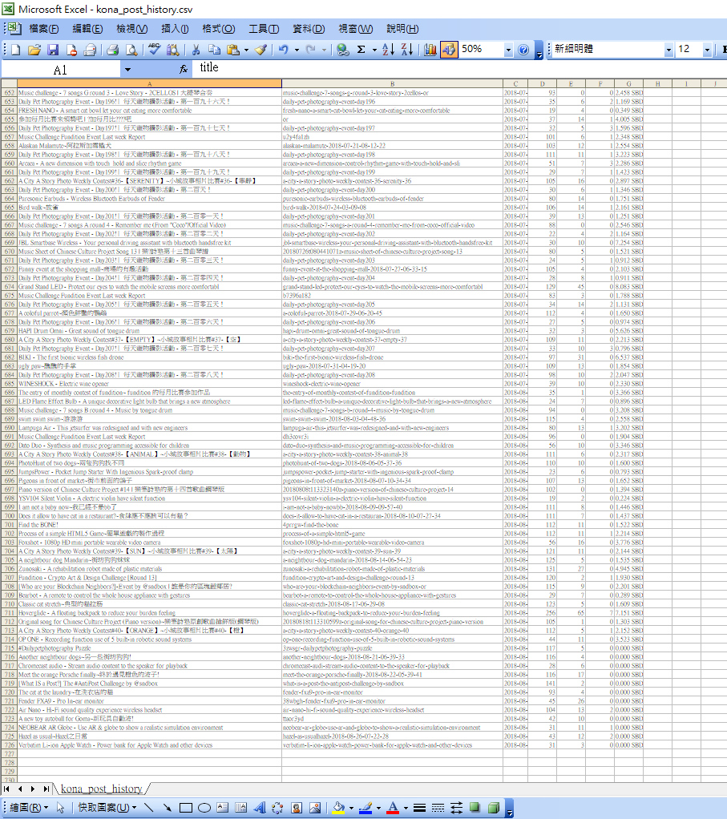Screen dimensions: 727x819
Task: Click Insert Picture from File icon
Action: click(x=315, y=808)
